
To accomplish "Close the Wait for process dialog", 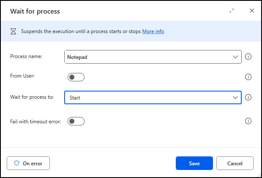I will (x=251, y=11).
